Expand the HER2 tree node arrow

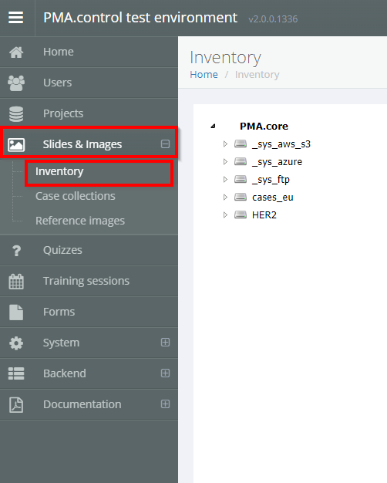pyautogui.click(x=225, y=214)
